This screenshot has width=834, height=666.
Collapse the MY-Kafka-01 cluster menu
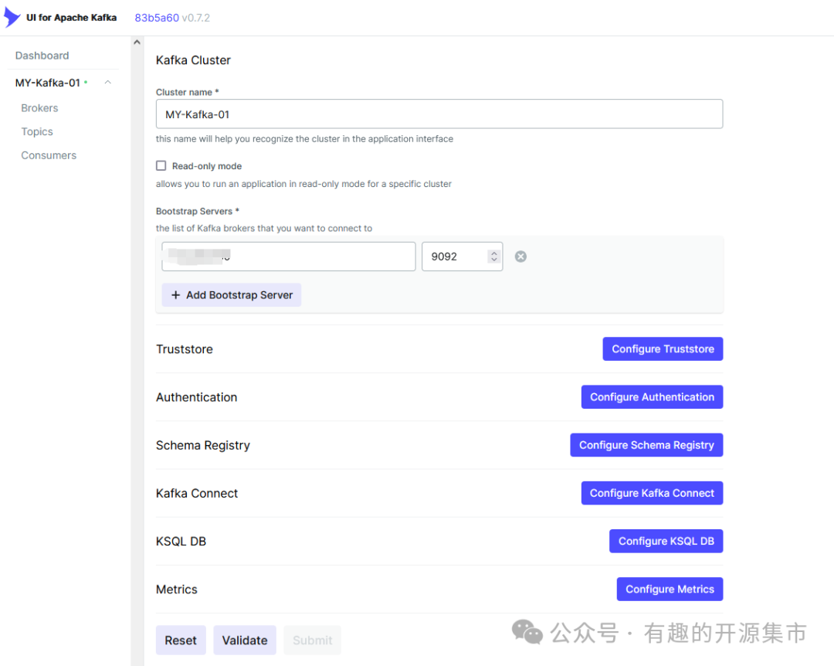[x=108, y=83]
